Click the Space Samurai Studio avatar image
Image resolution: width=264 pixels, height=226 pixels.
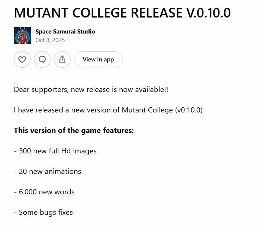click(22, 36)
